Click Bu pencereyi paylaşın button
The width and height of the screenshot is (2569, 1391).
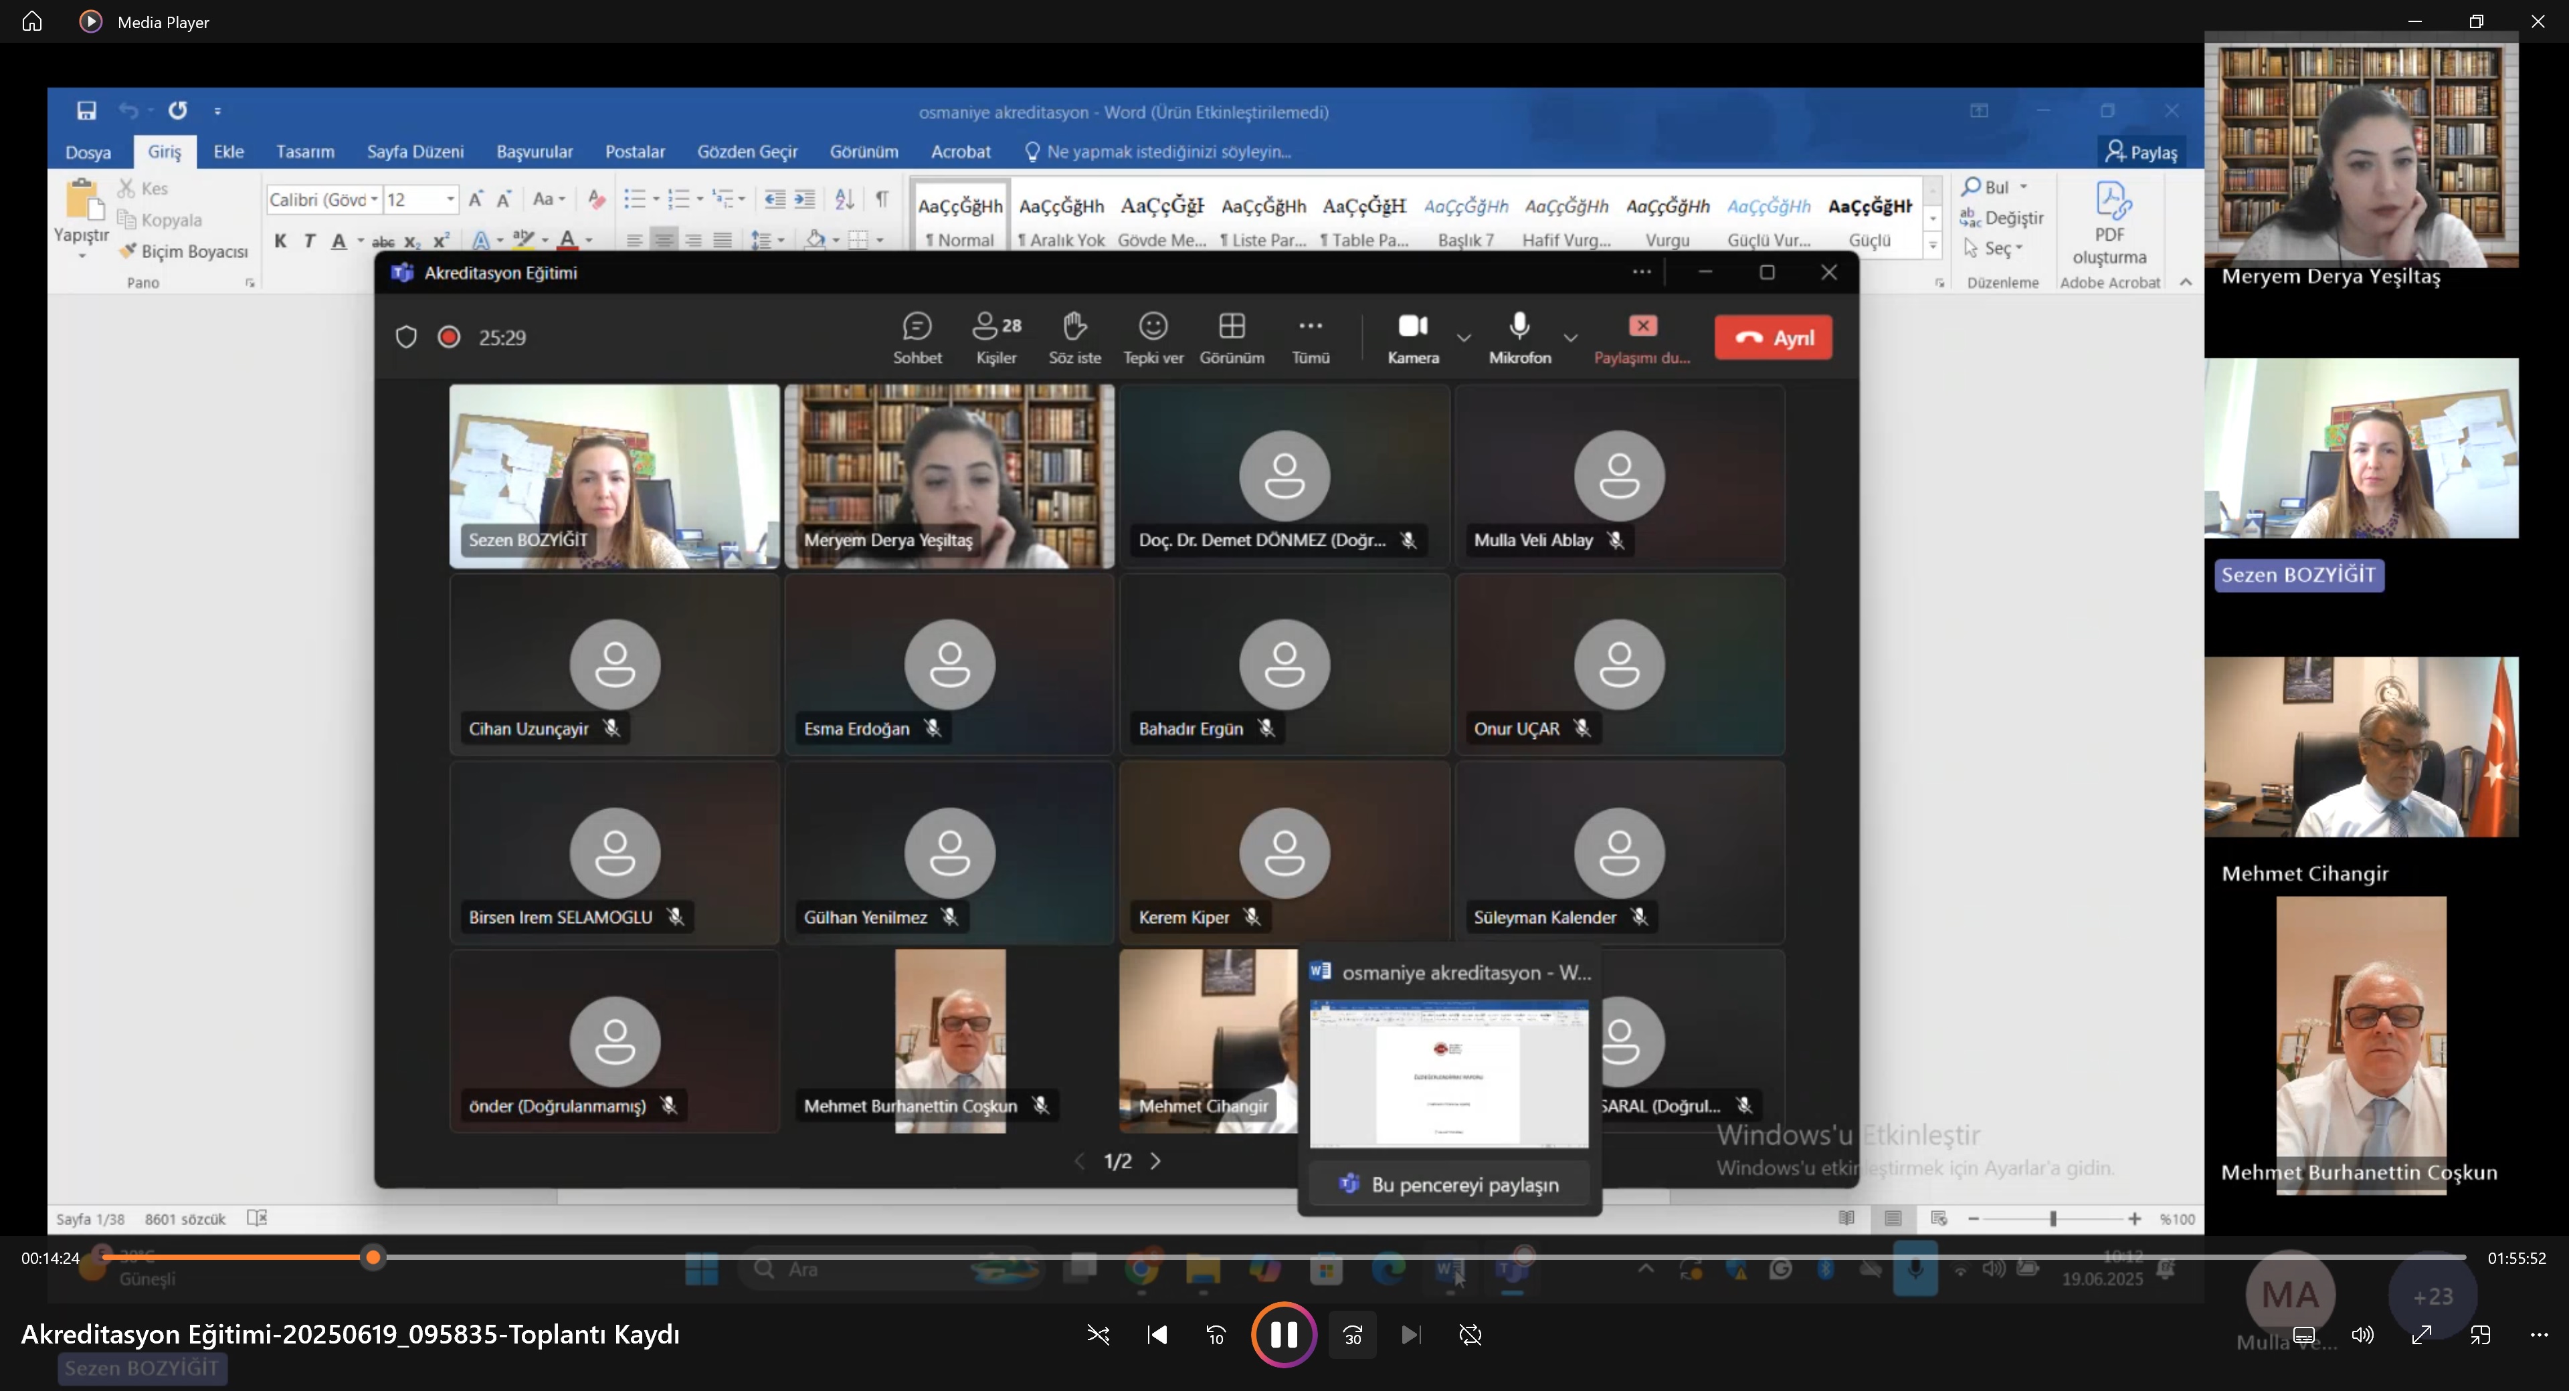coord(1449,1184)
